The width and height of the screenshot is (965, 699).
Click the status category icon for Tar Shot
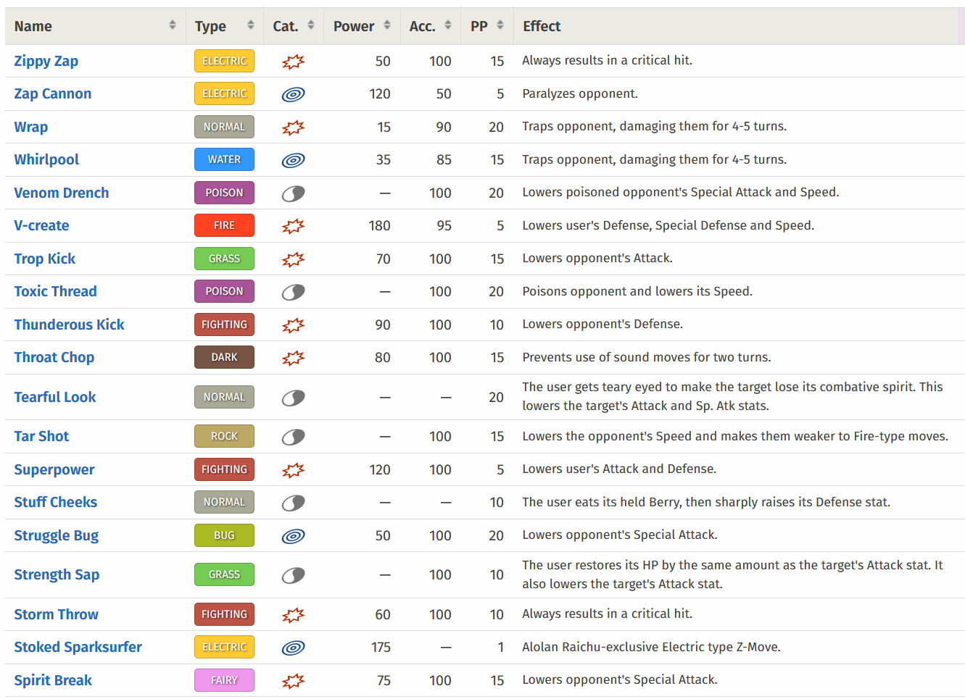click(x=293, y=437)
